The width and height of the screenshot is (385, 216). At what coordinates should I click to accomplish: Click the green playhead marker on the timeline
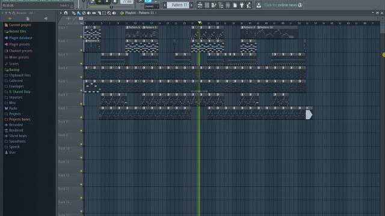[x=200, y=23]
